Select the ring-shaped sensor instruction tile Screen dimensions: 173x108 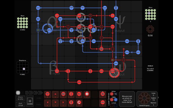point(87,94)
